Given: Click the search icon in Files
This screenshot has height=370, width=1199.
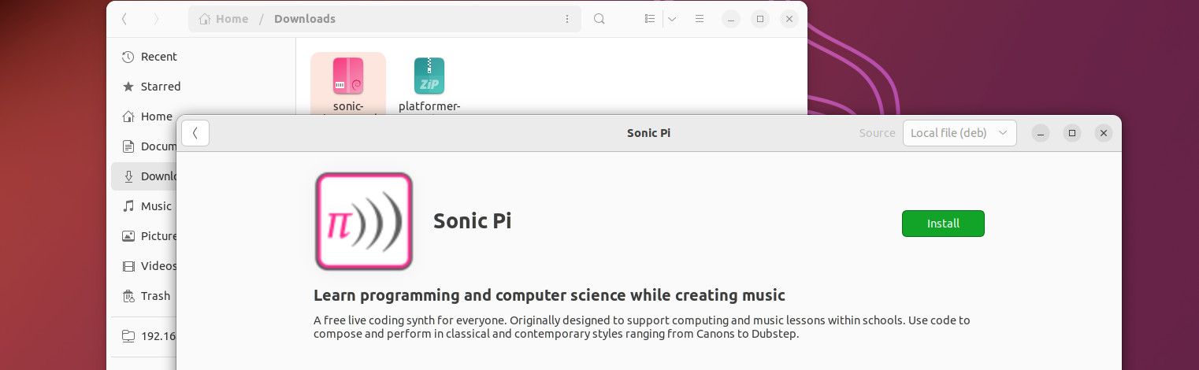Looking at the screenshot, I should [x=599, y=19].
